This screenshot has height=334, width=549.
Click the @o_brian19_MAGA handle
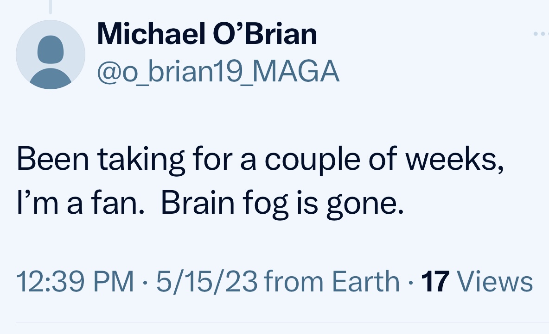click(218, 73)
